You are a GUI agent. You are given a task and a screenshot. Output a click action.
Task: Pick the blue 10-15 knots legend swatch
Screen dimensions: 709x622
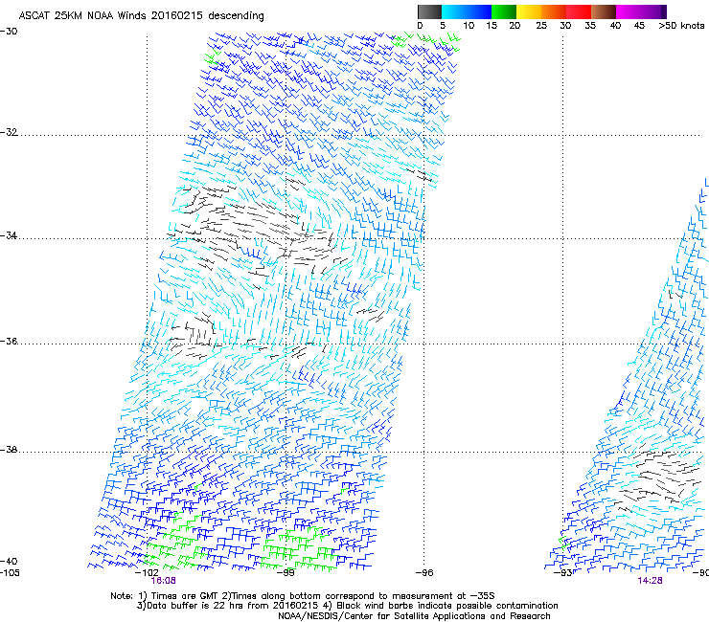(x=480, y=11)
